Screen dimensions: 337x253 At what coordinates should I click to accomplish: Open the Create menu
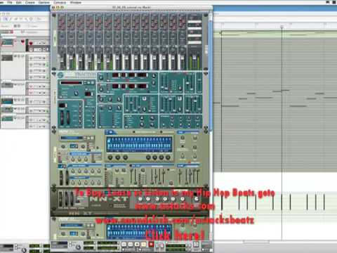(30, 2)
